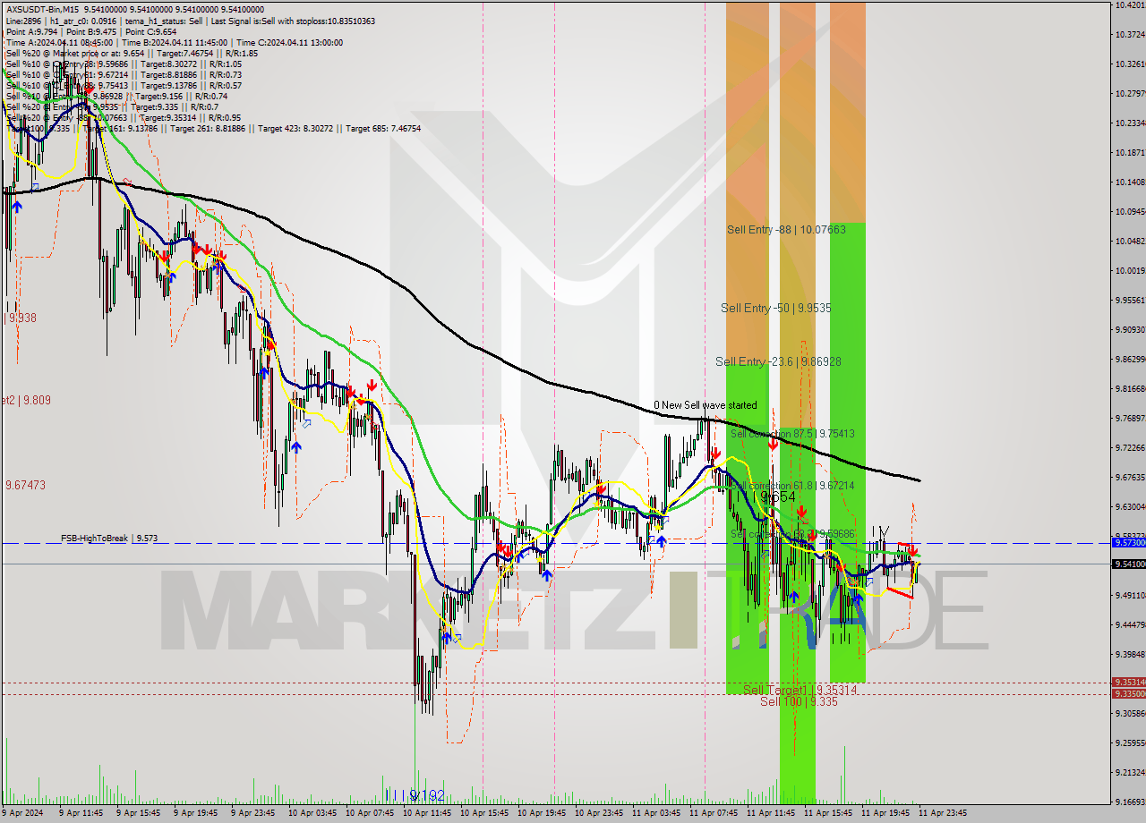Viewport: 1146px width, 823px height.
Task: Click the '11 Apr 23:45' time axis label
Action: tap(943, 813)
